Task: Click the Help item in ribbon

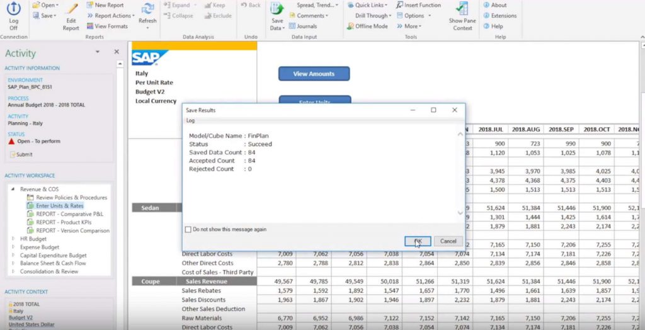Action: click(x=493, y=26)
